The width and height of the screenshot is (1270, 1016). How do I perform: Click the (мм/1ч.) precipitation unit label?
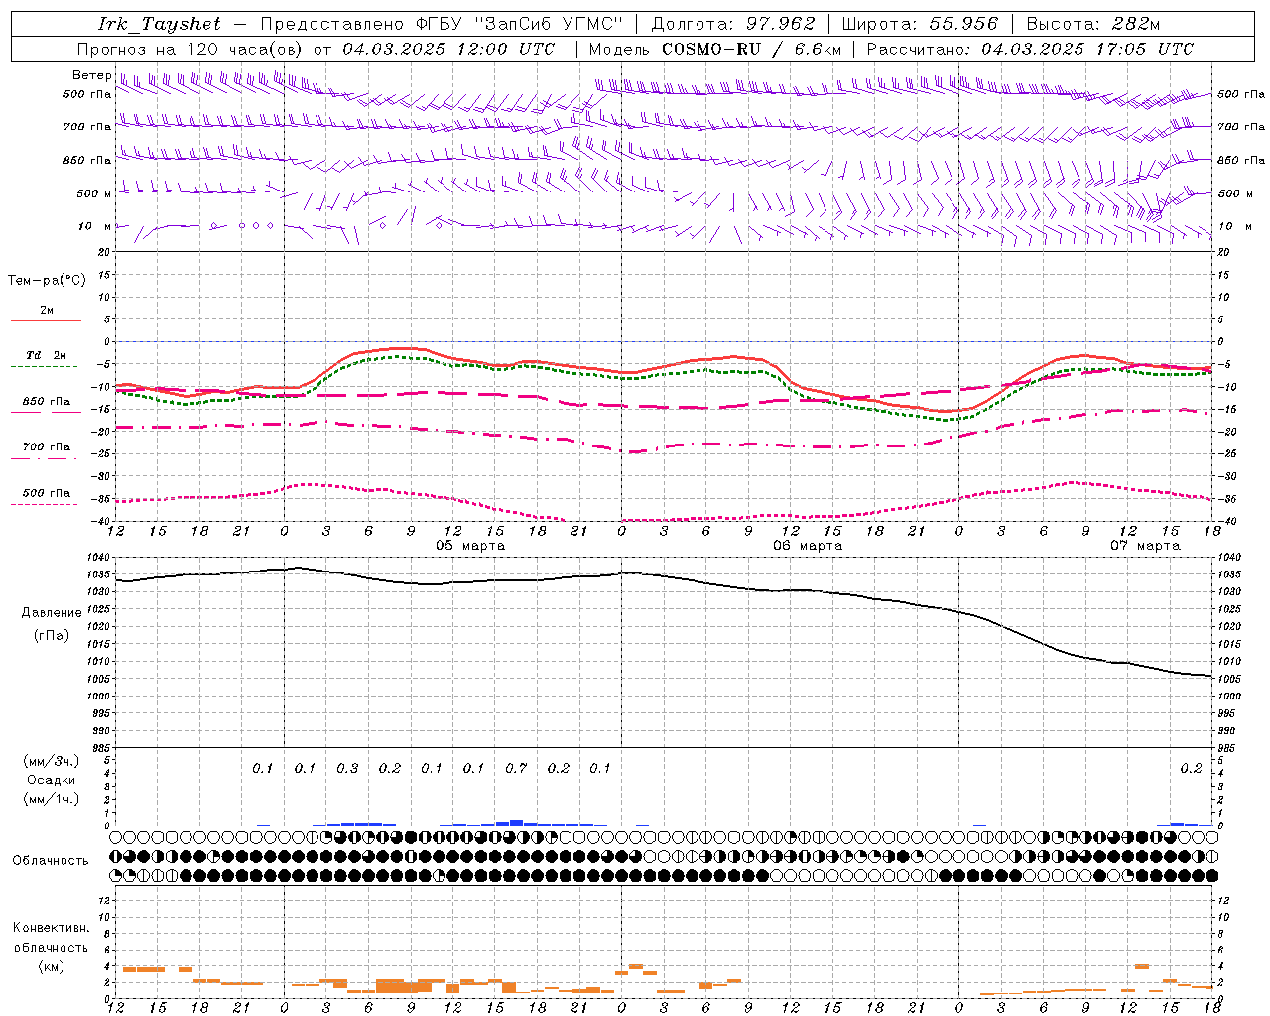pos(52,799)
